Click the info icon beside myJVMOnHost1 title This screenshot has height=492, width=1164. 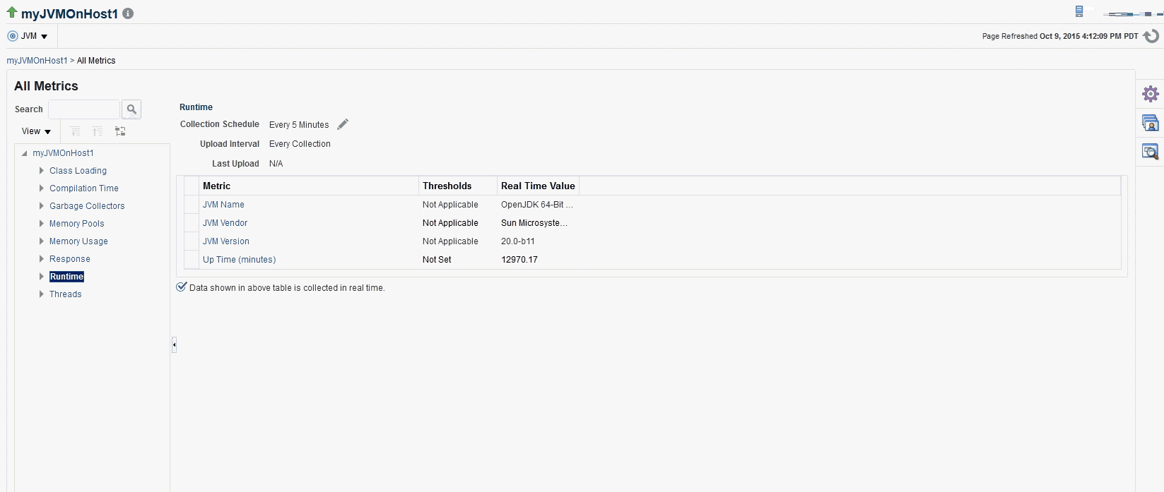click(x=128, y=13)
